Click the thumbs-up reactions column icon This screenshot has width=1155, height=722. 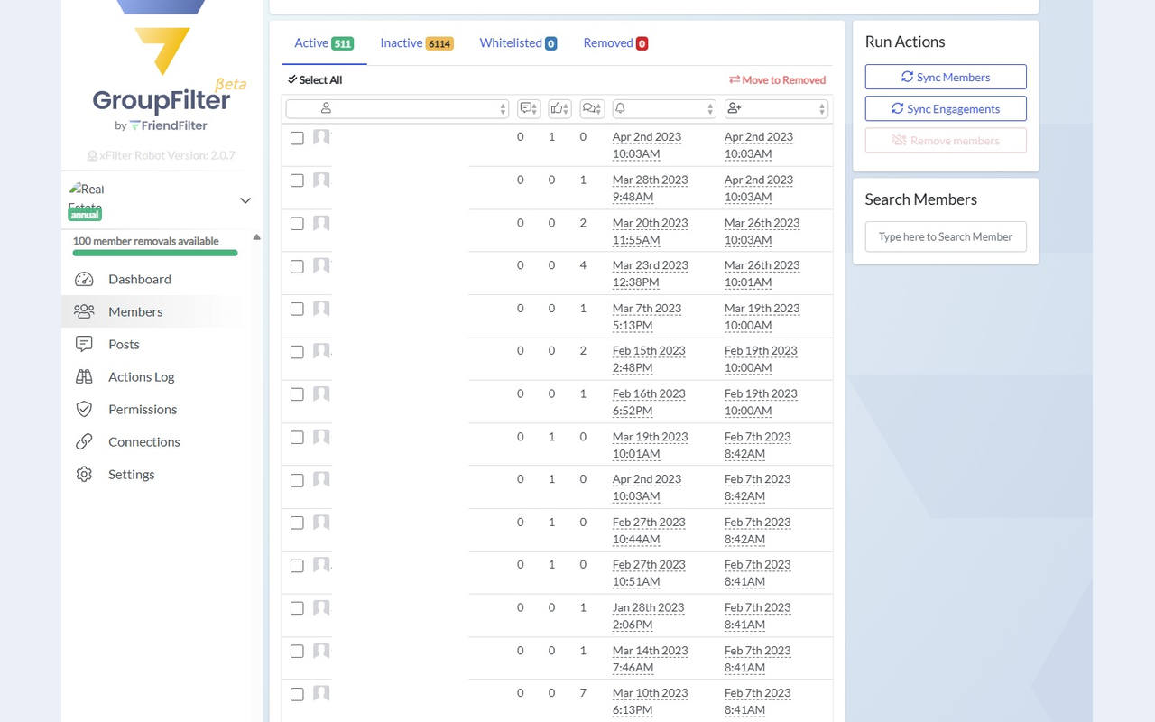557,108
